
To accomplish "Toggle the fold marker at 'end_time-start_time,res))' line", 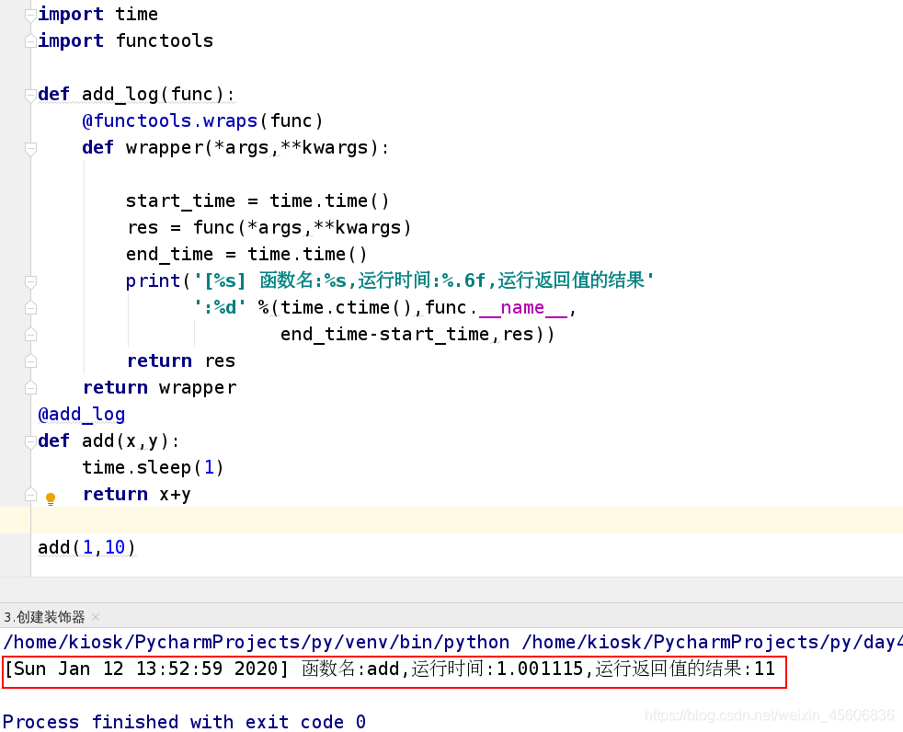I will coord(30,335).
